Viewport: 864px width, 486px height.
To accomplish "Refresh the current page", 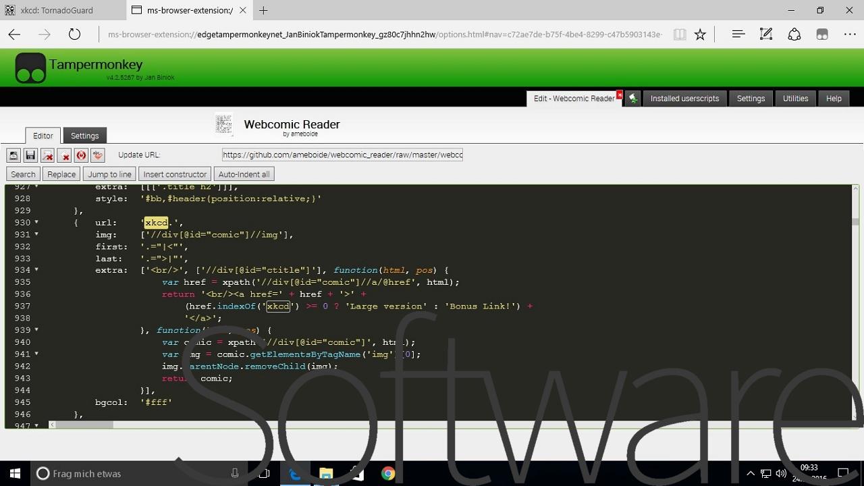I will pyautogui.click(x=75, y=34).
